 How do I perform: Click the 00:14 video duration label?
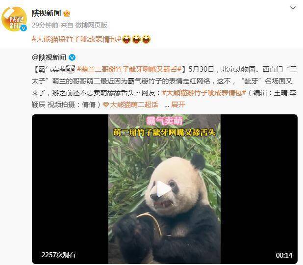click(x=284, y=255)
